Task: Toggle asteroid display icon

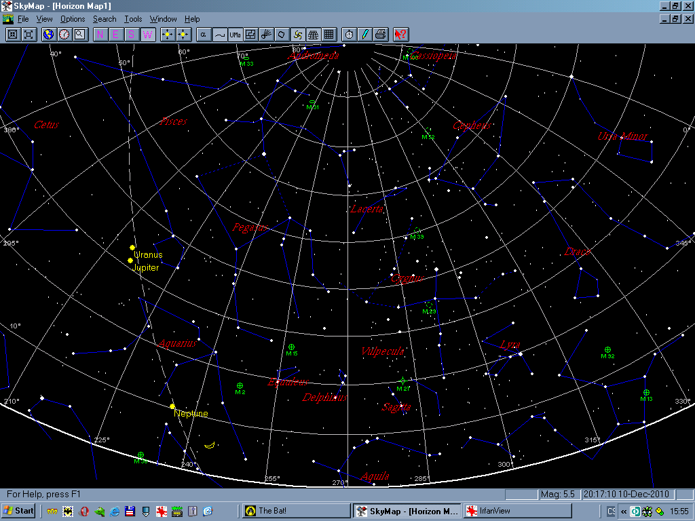Action: click(x=282, y=35)
